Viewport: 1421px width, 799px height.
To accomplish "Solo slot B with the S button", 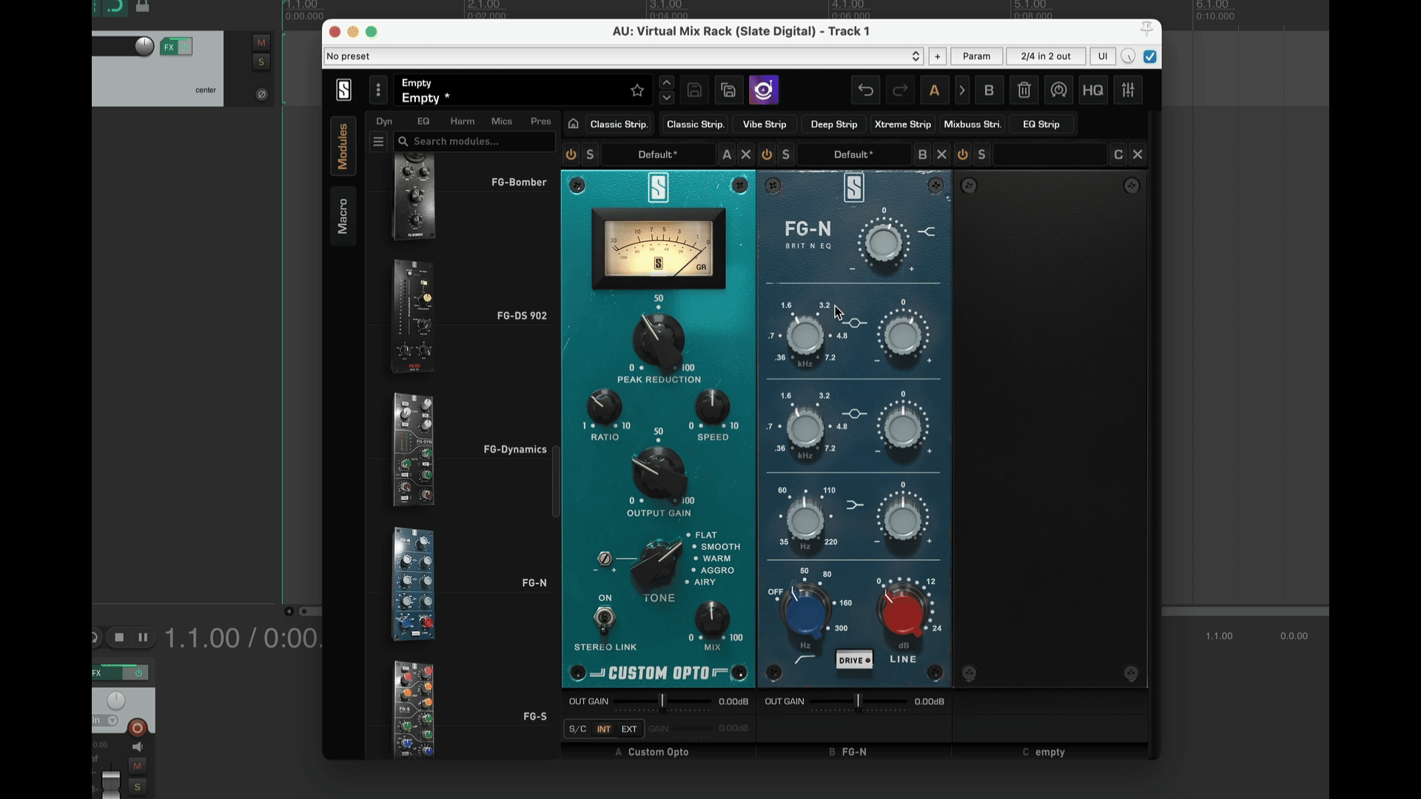I will pyautogui.click(x=786, y=155).
